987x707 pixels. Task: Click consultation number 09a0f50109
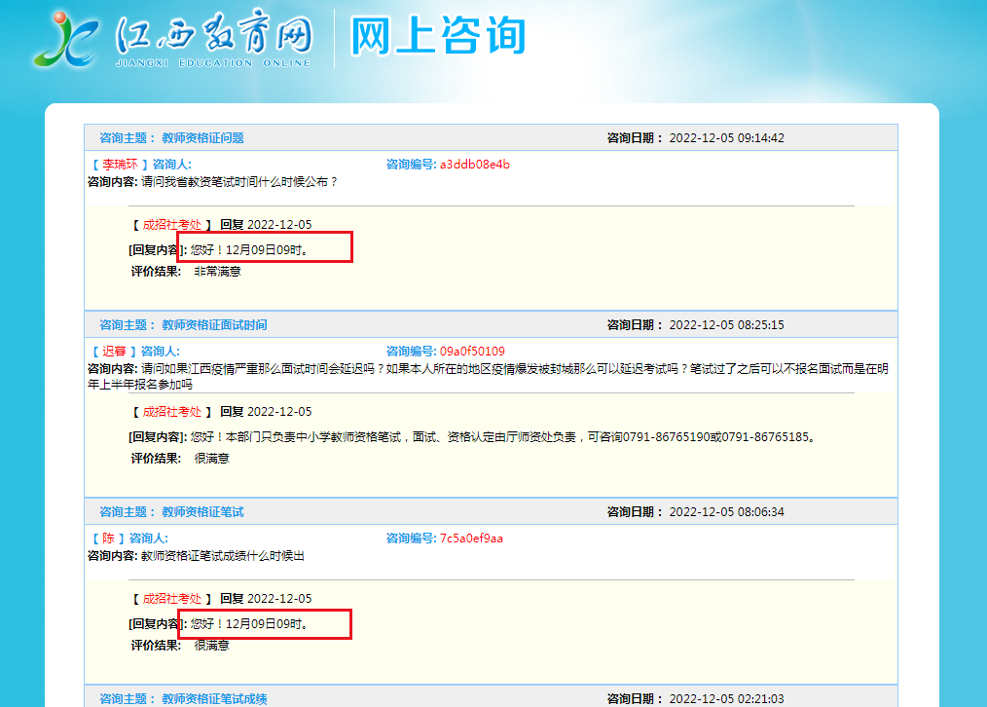pyautogui.click(x=472, y=352)
